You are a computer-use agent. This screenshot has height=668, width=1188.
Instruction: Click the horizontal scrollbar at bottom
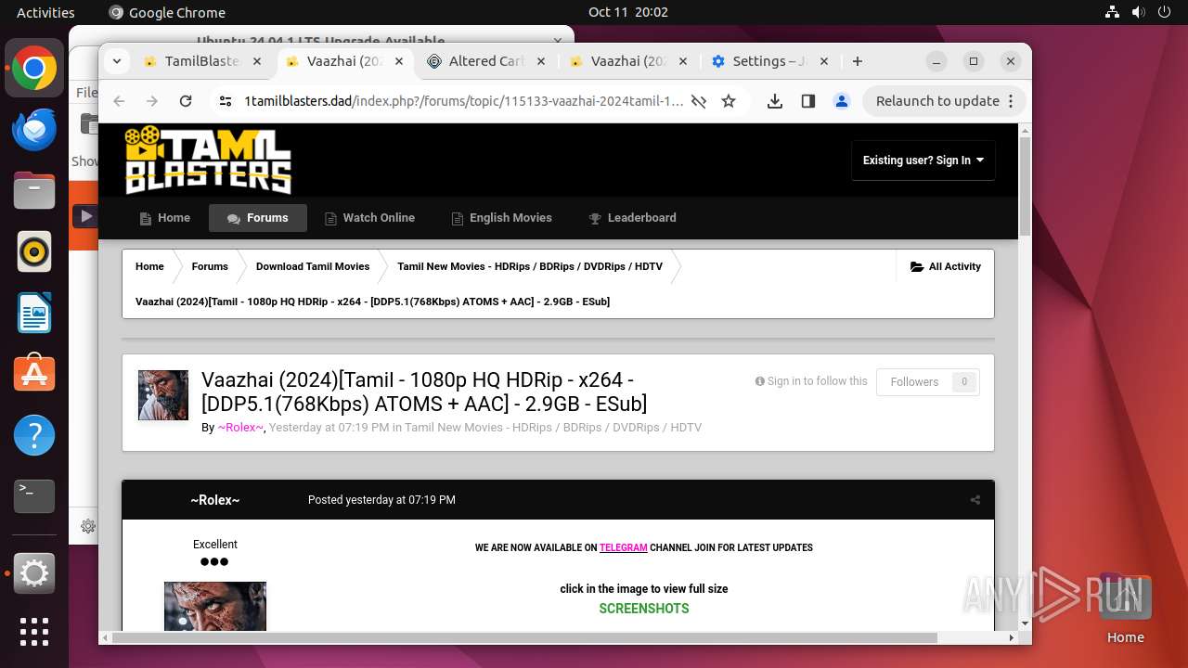click(524, 637)
